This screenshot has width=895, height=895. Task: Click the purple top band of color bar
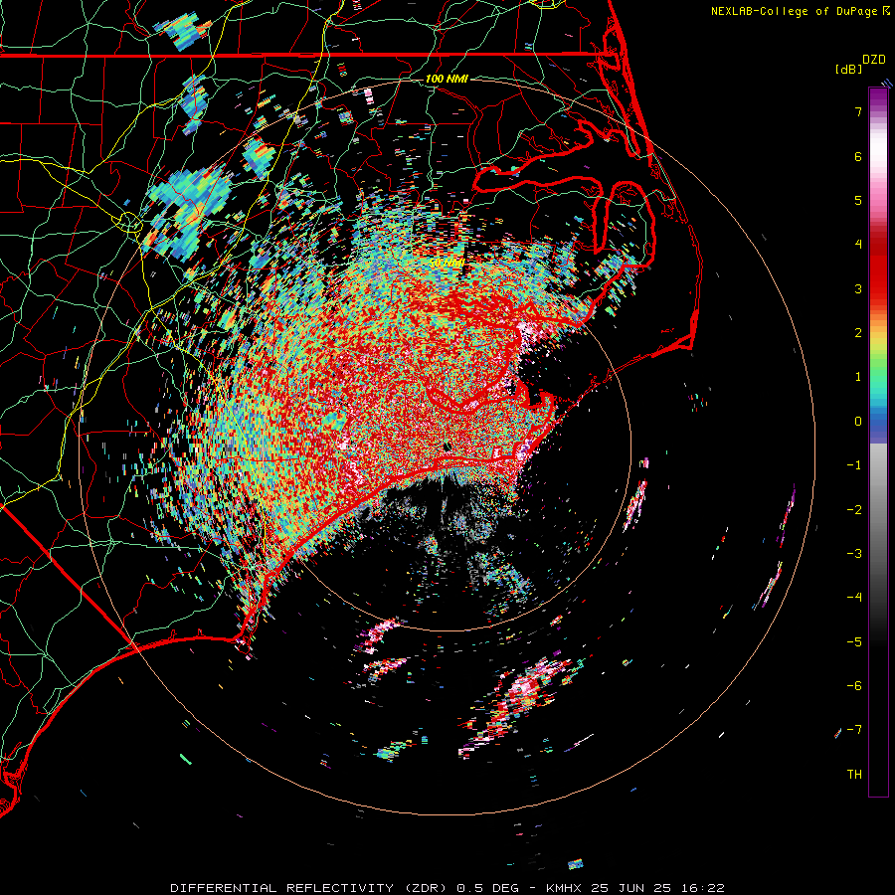tap(878, 97)
